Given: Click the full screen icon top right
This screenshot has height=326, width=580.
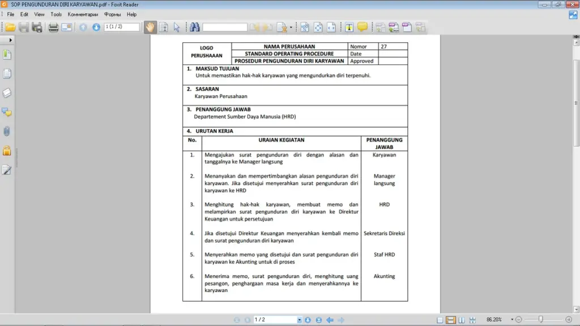Looking at the screenshot, I should coord(573,15).
